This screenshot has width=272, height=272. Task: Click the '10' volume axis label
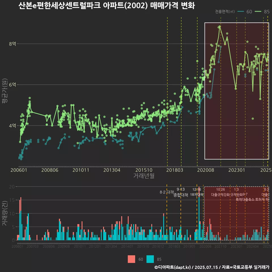pos(12,213)
